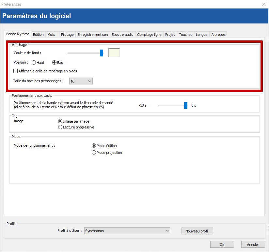Open the Touches tab

point(185,35)
